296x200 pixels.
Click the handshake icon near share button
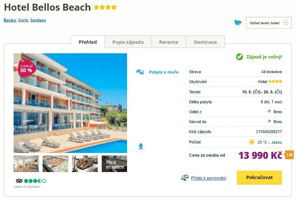coord(238,23)
